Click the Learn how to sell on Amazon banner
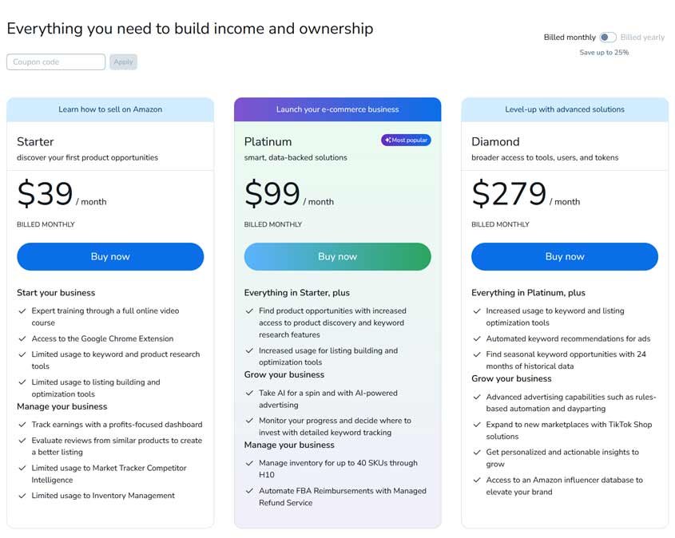The height and width of the screenshot is (538, 675). (110, 109)
